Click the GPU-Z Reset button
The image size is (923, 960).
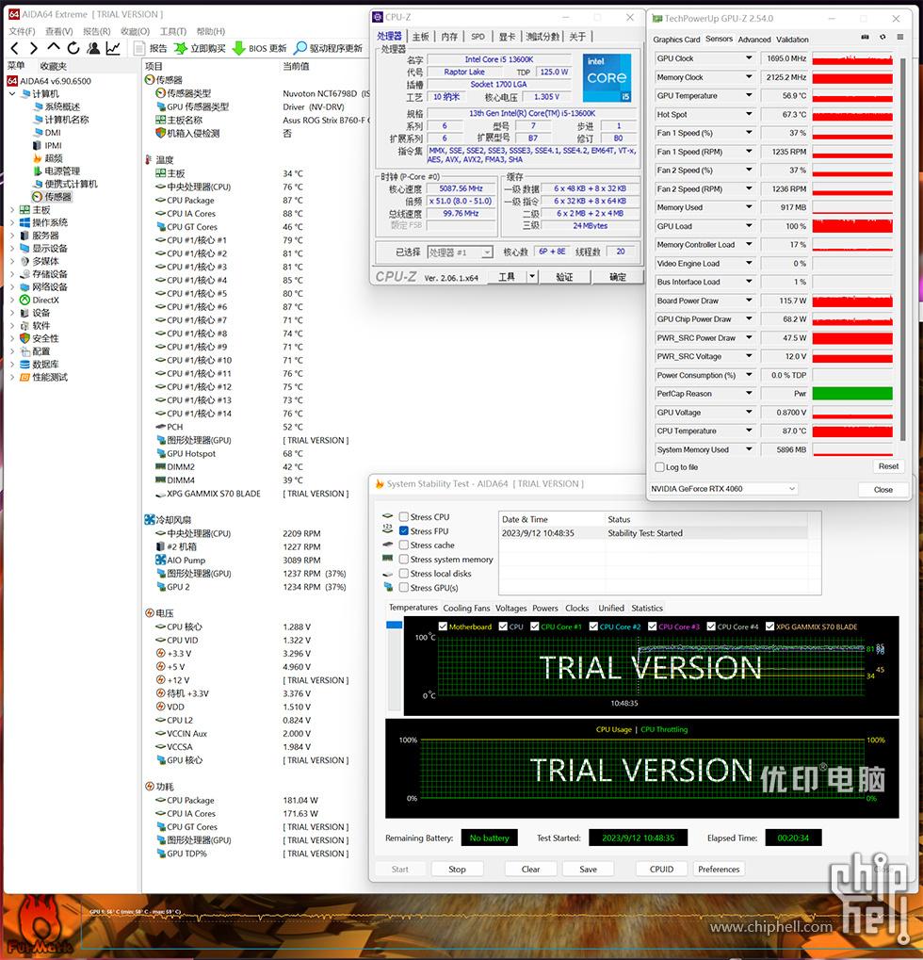click(888, 466)
